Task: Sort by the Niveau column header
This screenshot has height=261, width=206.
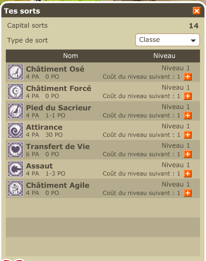Action: coord(164,56)
